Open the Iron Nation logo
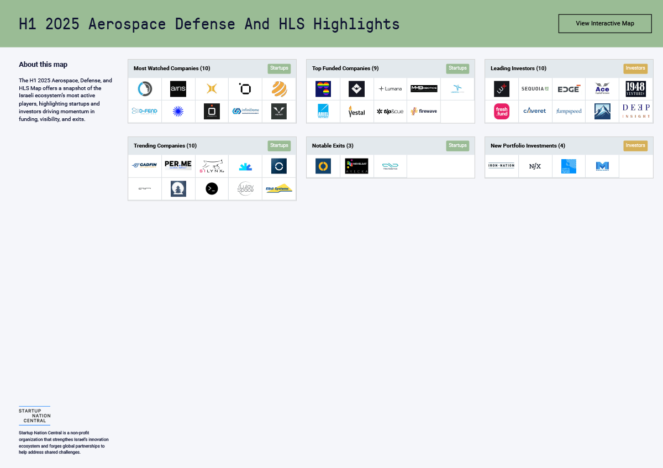This screenshot has width=663, height=468. point(502,165)
